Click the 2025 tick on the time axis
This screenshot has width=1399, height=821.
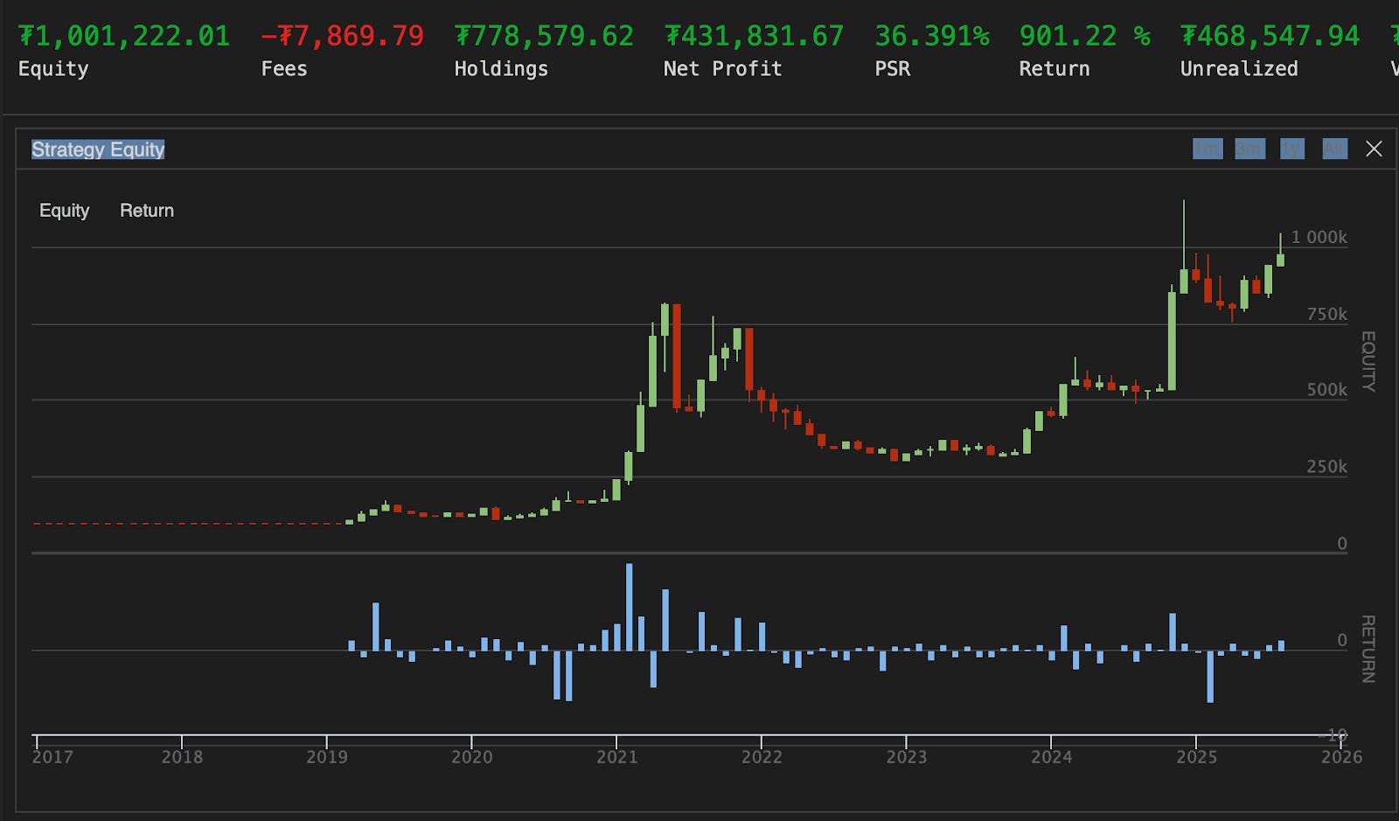1197,757
